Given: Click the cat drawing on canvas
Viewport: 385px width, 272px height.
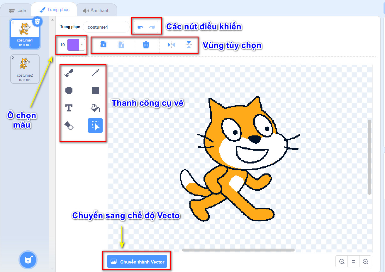Looking at the screenshot, I should pyautogui.click(x=240, y=159).
